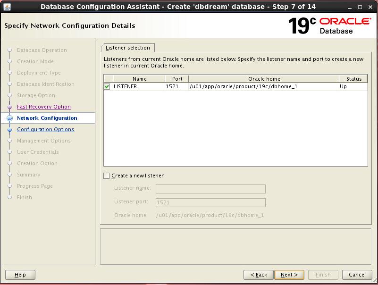Click the Fast Recovery Option step bullet

click(x=9, y=107)
